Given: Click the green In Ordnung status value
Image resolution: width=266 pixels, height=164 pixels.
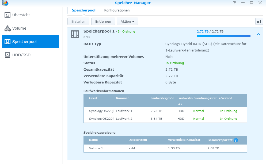Looking at the screenshot, I should [174, 63].
